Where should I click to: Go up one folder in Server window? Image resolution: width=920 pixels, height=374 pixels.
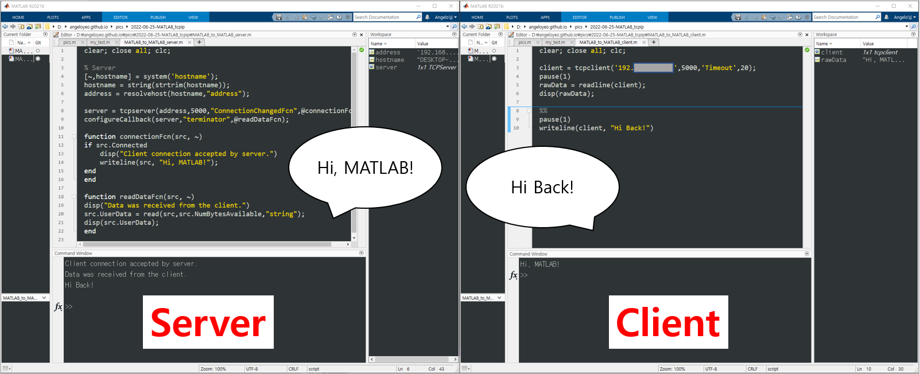tap(21, 26)
